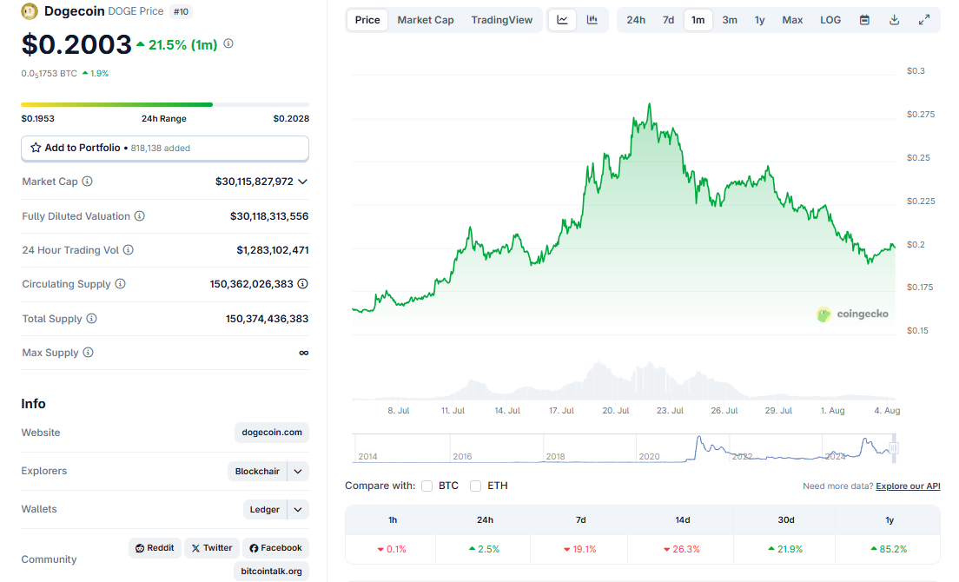959x582 pixels.
Task: Show Total Supply info icon
Action: click(x=92, y=319)
